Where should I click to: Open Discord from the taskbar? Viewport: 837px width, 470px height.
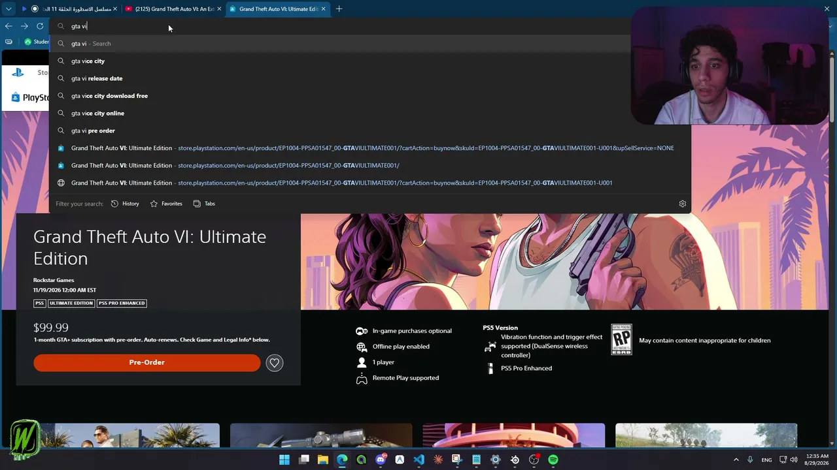coord(381,460)
